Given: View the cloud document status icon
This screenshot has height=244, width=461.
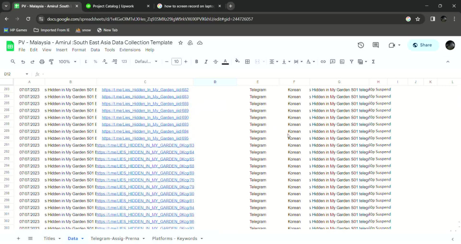Looking at the screenshot, I should point(200,43).
